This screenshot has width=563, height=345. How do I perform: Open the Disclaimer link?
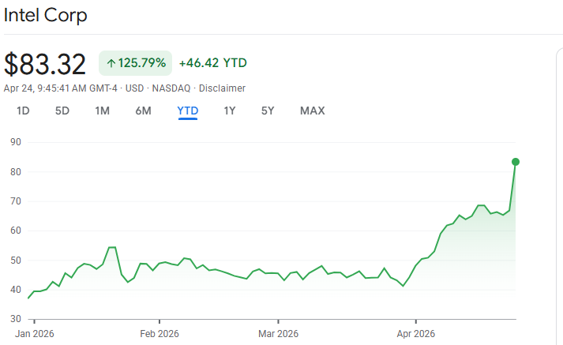pyautogui.click(x=222, y=88)
